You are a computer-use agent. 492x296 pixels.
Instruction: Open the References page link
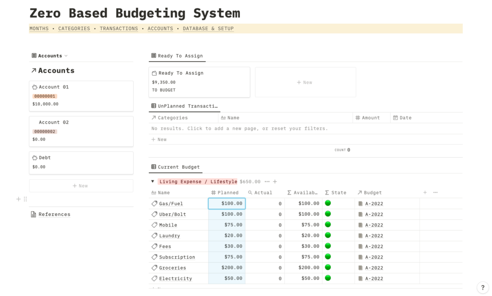click(x=54, y=214)
